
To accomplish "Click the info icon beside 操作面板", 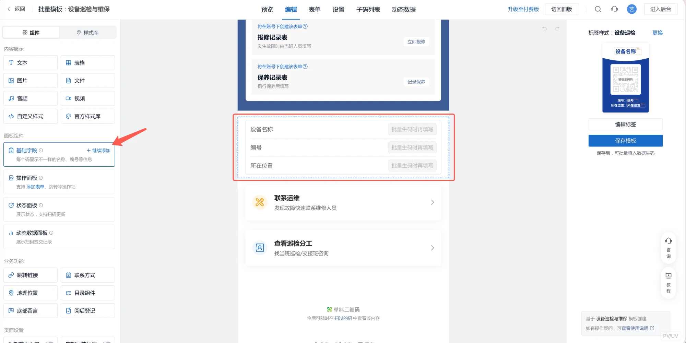I will click(41, 178).
